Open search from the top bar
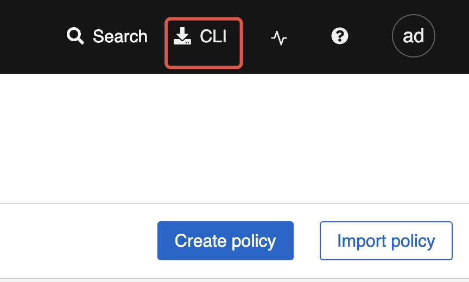Viewport: 469px width, 282px height. click(107, 36)
